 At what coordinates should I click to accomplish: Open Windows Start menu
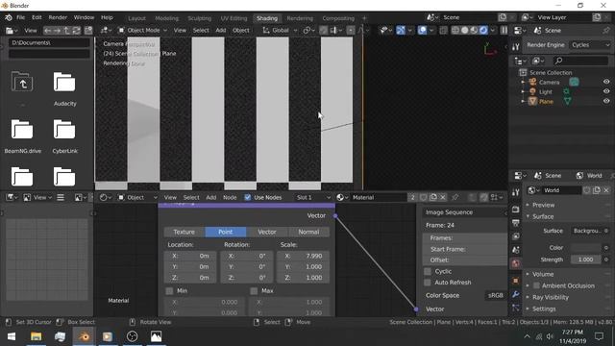12,336
